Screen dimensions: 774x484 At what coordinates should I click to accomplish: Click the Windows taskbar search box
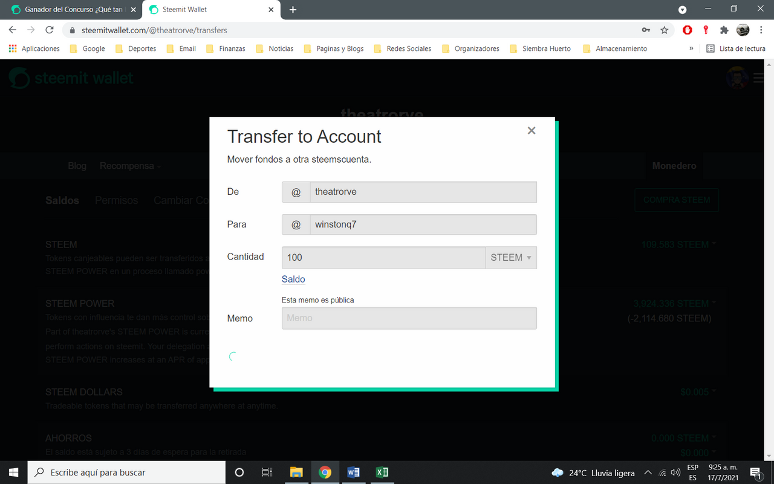click(x=126, y=473)
